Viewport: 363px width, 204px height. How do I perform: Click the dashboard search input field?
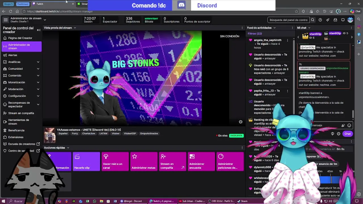(288, 20)
